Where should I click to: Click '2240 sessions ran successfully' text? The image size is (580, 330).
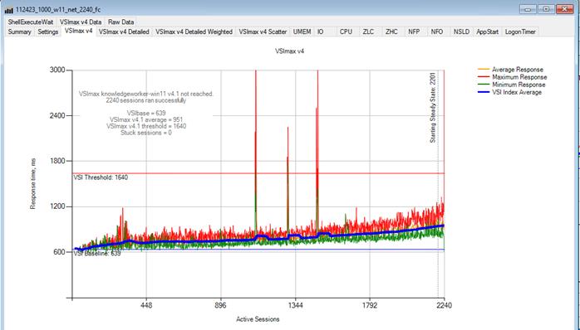[146, 100]
